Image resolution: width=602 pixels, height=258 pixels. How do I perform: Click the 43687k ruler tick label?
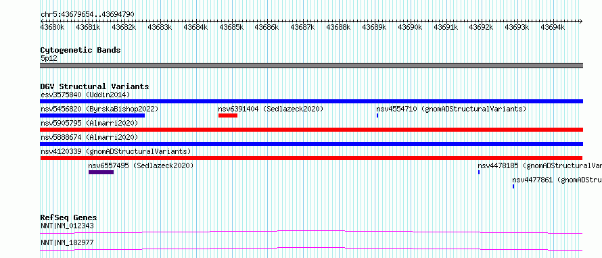(x=302, y=27)
